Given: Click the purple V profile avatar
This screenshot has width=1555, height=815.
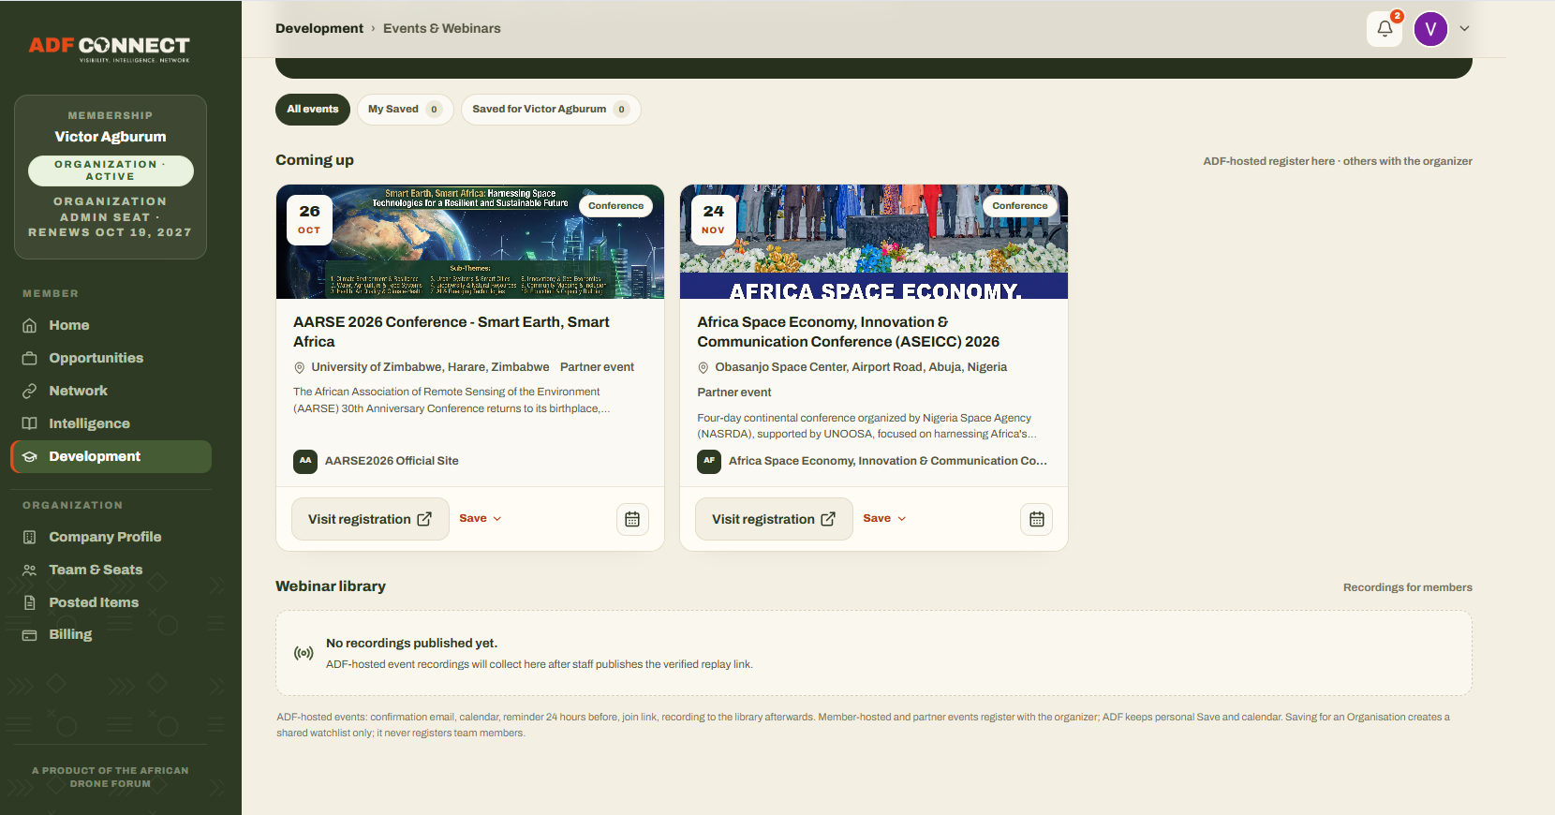Looking at the screenshot, I should [1430, 29].
